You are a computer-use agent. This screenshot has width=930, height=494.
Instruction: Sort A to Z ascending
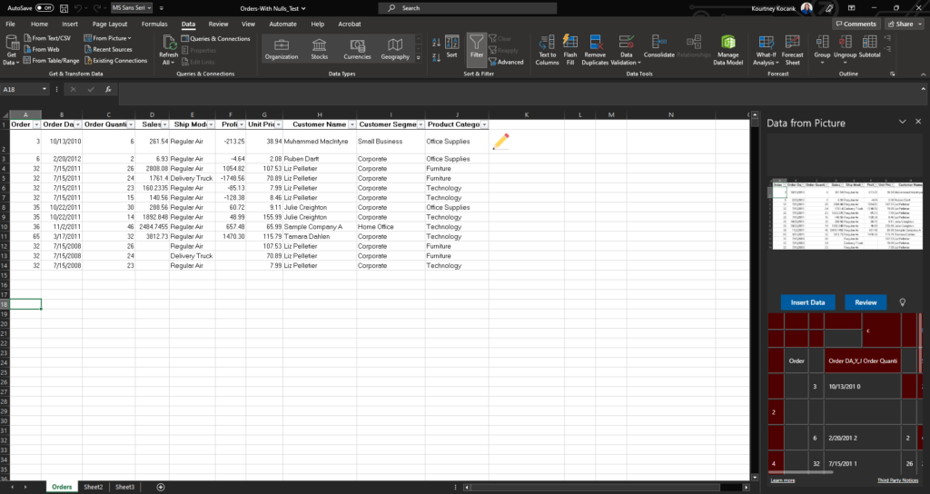click(x=436, y=43)
